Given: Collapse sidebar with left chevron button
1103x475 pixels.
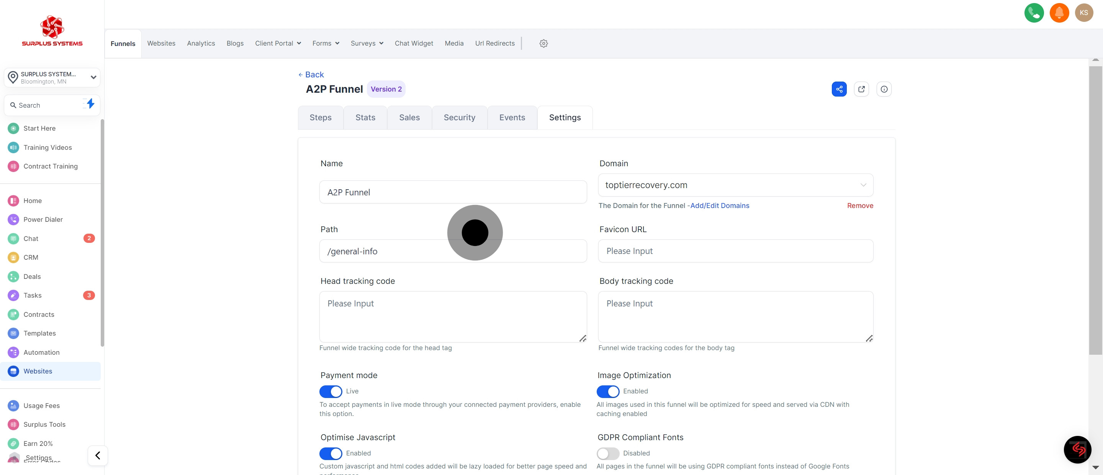Looking at the screenshot, I should 98,455.
